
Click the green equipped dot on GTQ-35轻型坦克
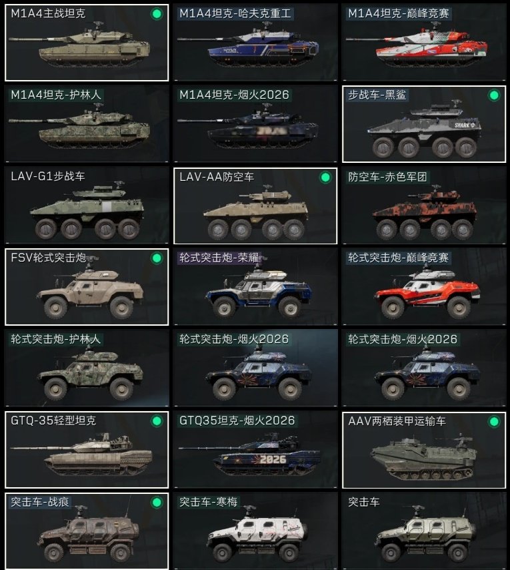point(157,421)
